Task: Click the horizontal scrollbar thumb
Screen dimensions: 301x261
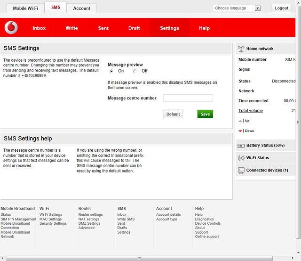Action: [139, 258]
